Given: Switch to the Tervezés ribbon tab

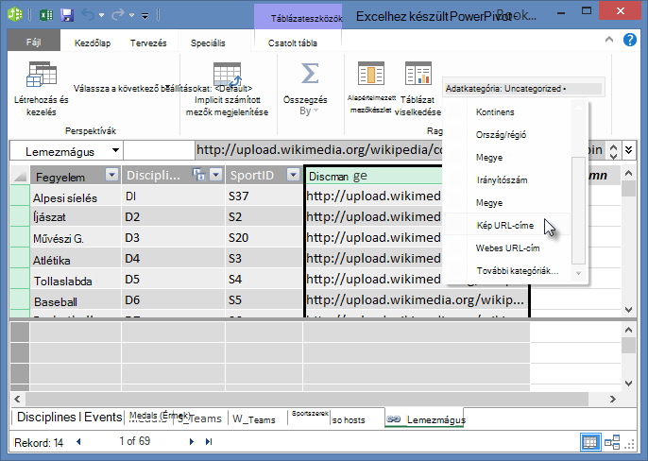Looking at the screenshot, I should 148,43.
